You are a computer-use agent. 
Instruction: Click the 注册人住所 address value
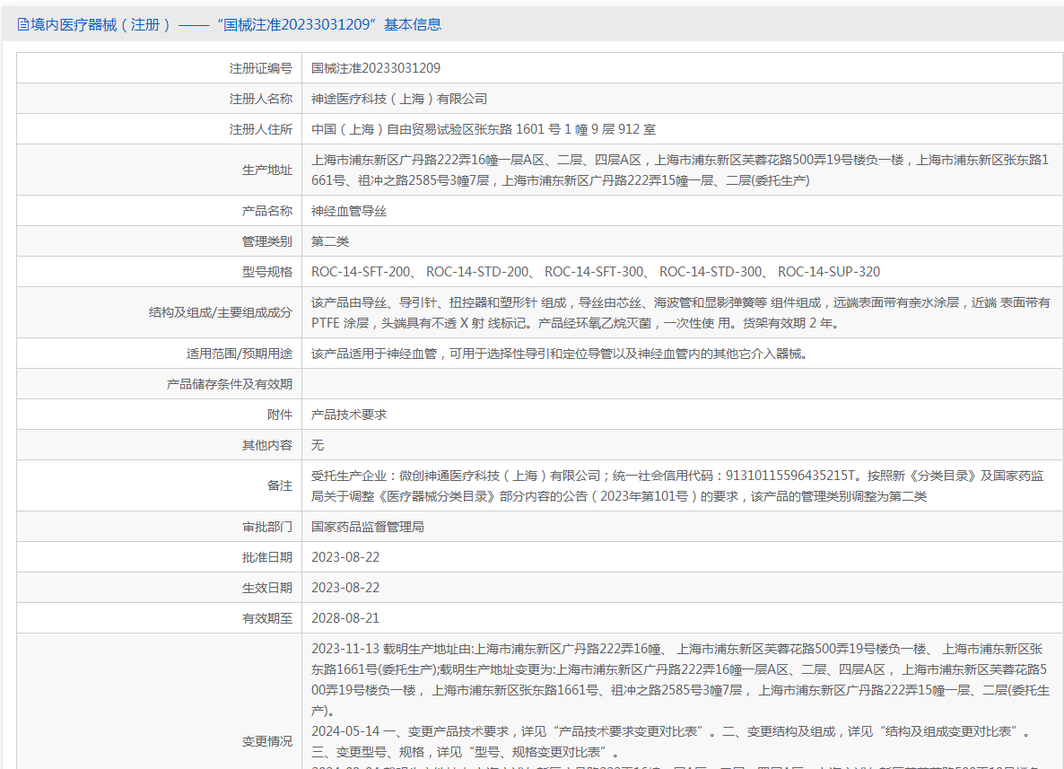(x=483, y=129)
